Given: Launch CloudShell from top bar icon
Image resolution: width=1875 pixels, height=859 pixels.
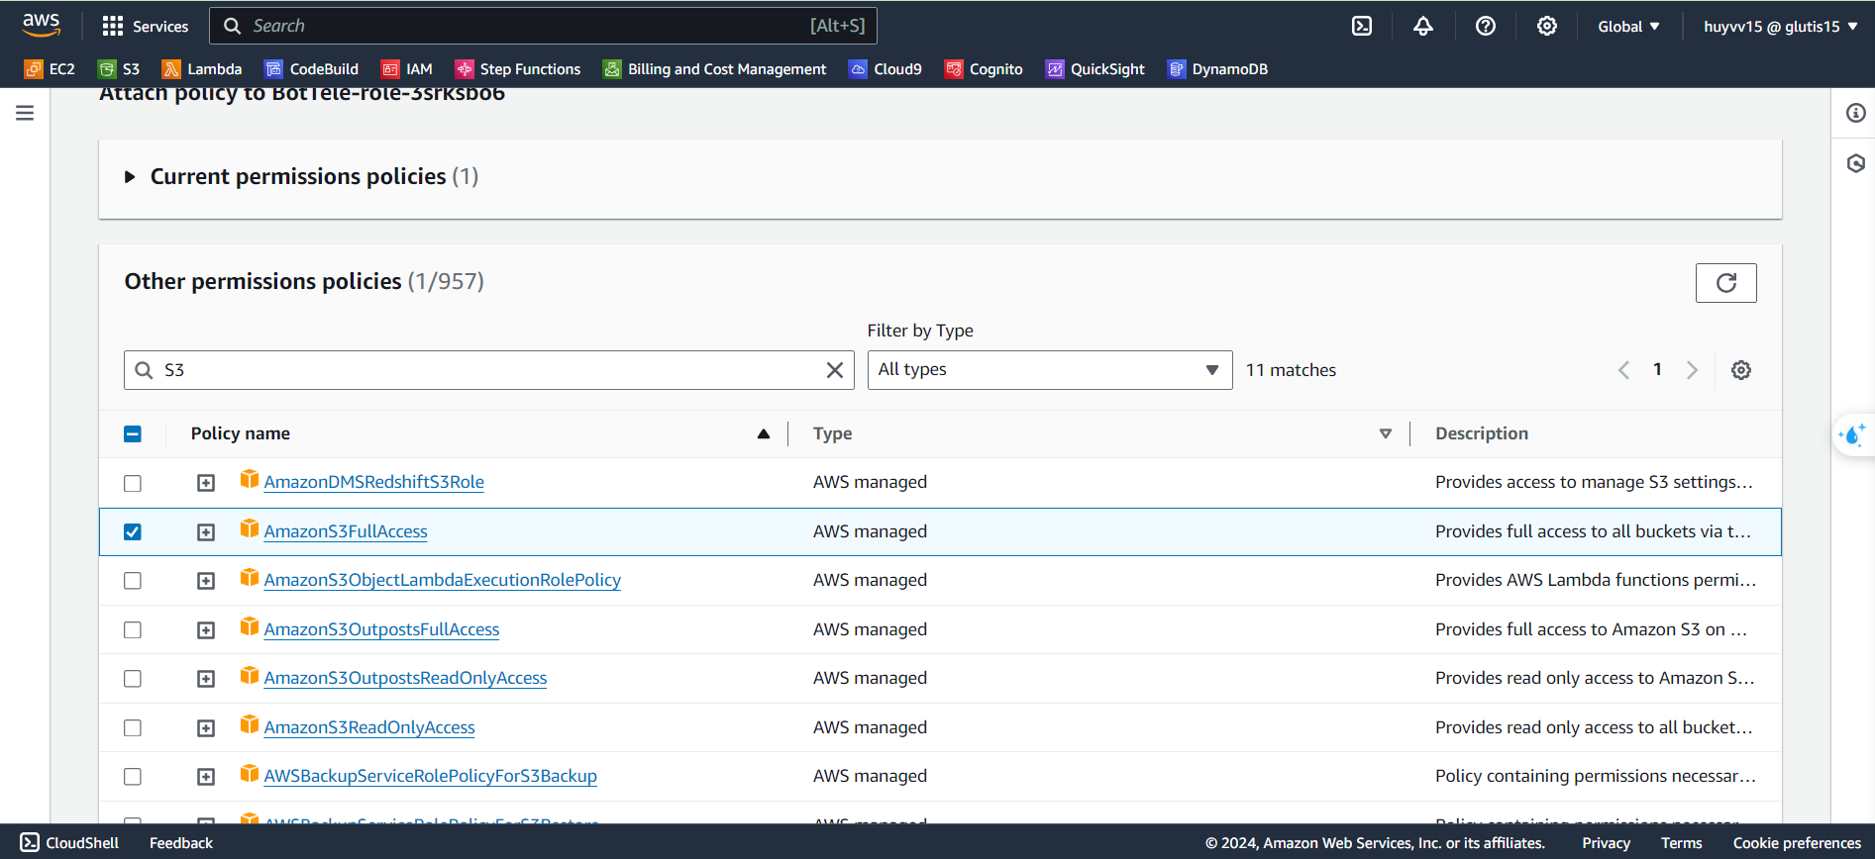Looking at the screenshot, I should [x=1362, y=27].
